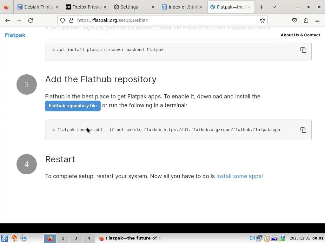Open the Extensions puzzle icon

(306, 20)
